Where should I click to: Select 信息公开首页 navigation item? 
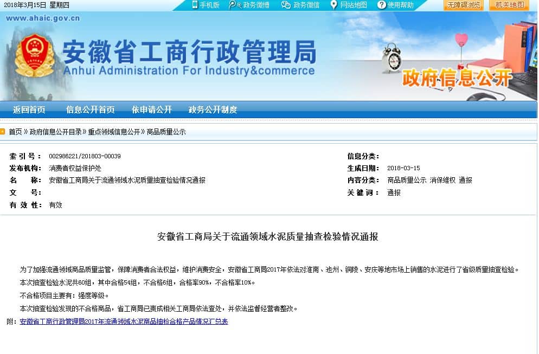coord(90,110)
